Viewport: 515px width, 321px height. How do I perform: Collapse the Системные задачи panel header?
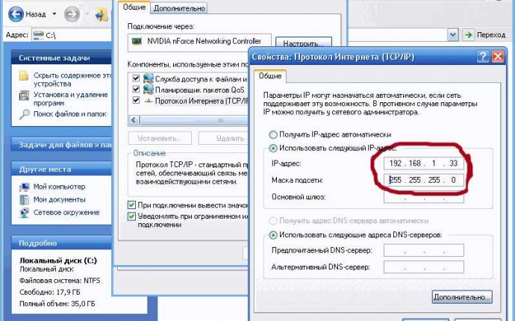pyautogui.click(x=62, y=58)
